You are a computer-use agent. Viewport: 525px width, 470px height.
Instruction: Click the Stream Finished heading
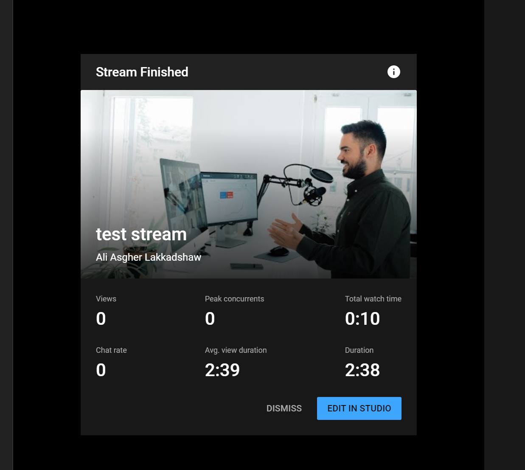142,72
